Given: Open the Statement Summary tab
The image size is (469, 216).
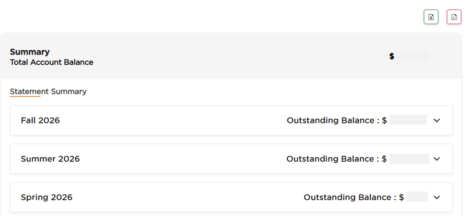Looking at the screenshot, I should (48, 91).
